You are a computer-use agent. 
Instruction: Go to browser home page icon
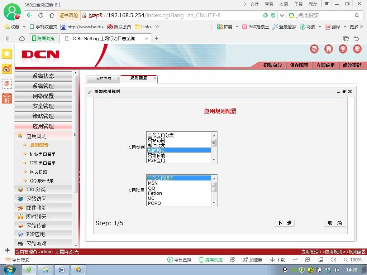52,15
